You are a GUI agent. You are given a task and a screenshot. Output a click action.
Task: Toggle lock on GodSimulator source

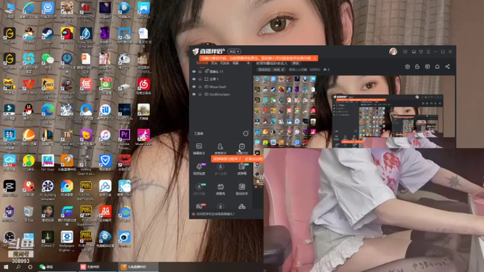[200, 94]
